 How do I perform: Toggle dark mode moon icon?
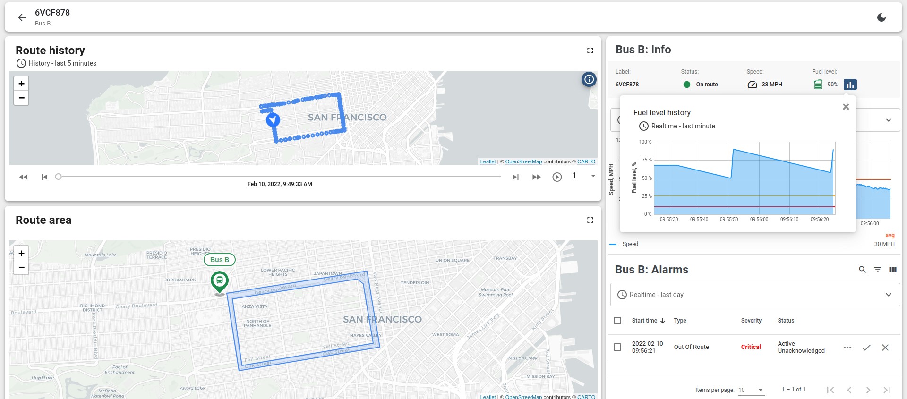[x=881, y=17]
